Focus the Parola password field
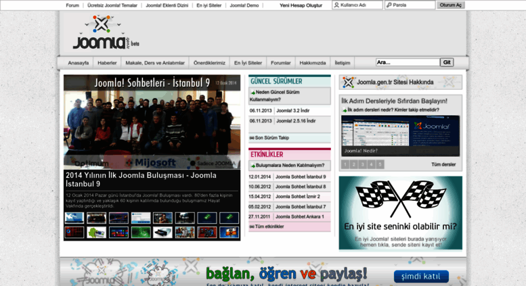Image resolution: width=526 pixels, height=286 pixels. [x=410, y=5]
